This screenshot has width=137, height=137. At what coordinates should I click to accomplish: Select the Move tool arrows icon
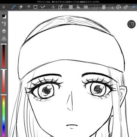tap(53, 7)
